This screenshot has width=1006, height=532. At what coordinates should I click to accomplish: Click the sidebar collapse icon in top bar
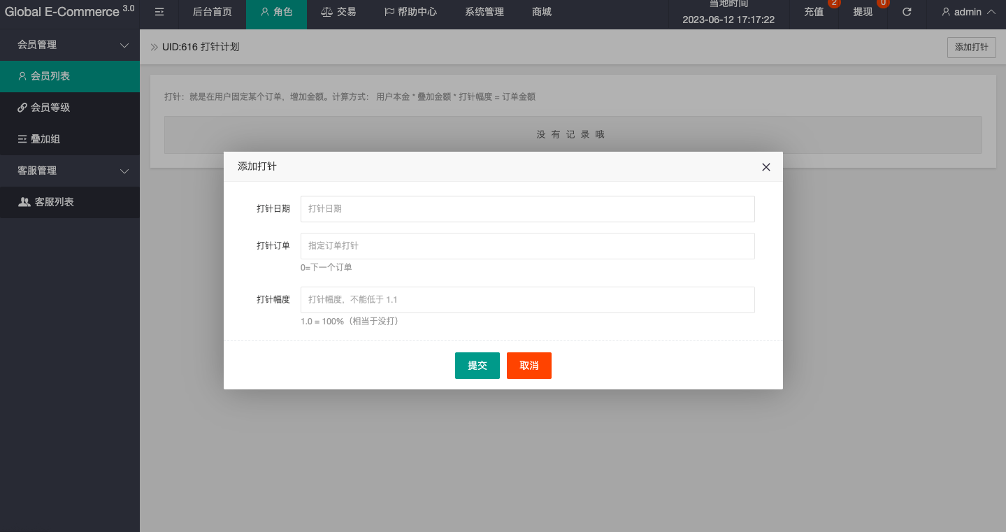coord(159,12)
